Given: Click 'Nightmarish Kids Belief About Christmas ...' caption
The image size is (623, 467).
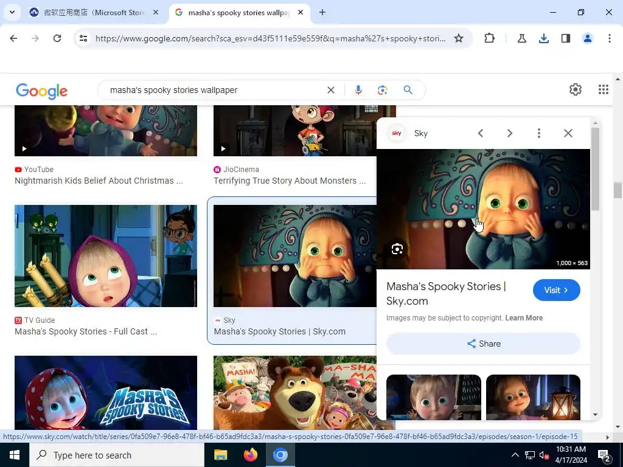Looking at the screenshot, I should click(x=99, y=181).
